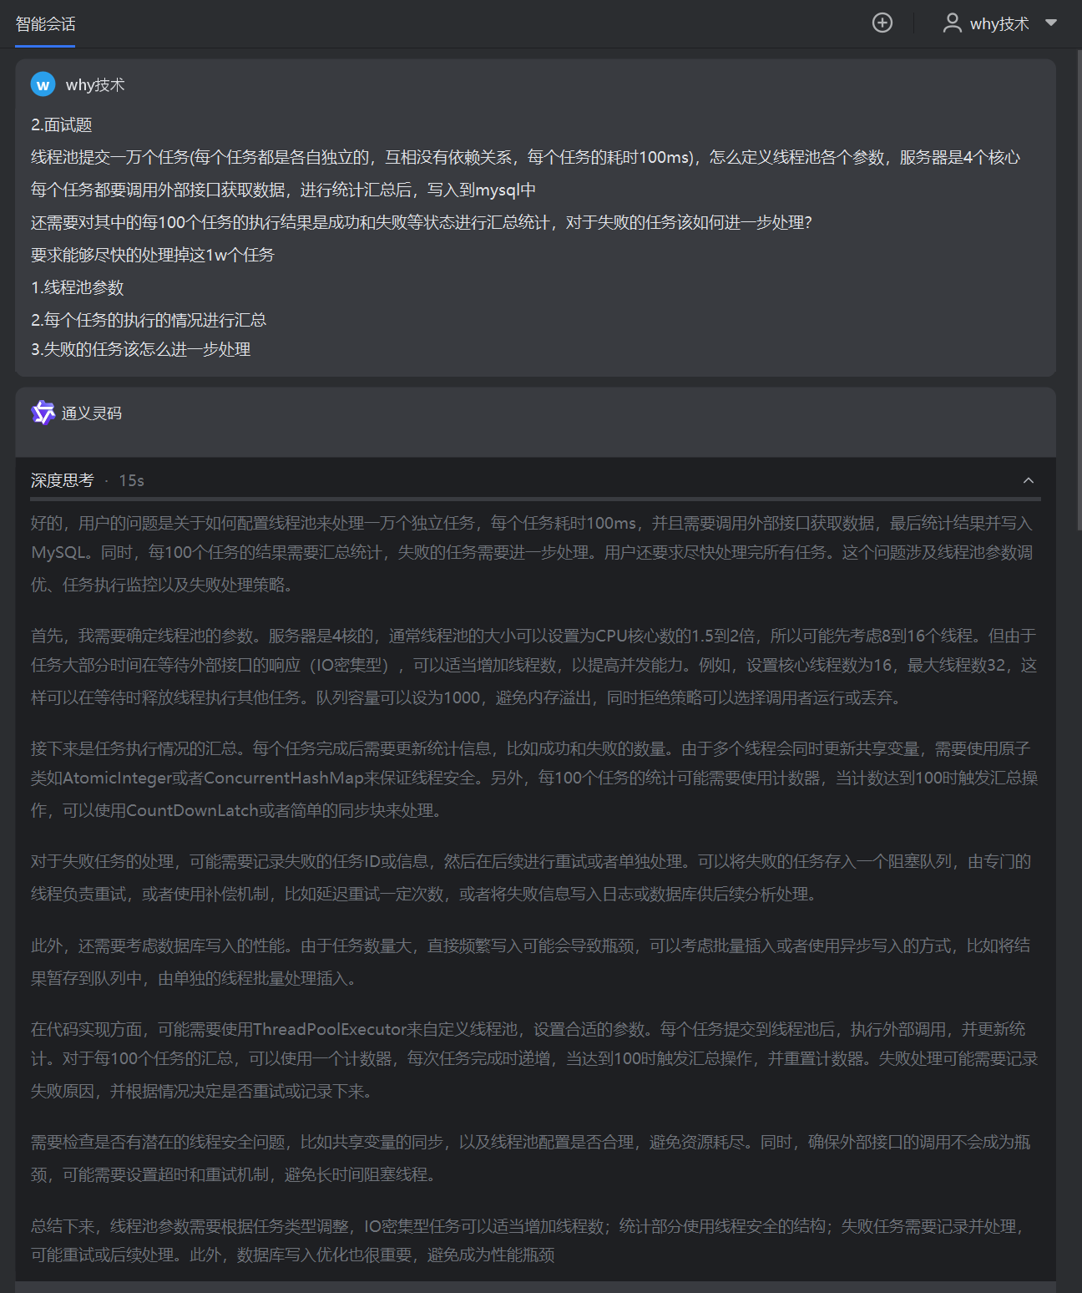1082x1293 pixels.
Task: Click the '2.面试题' line in user message
Action: tap(62, 124)
